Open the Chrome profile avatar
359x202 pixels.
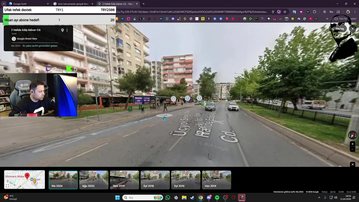(348, 12)
